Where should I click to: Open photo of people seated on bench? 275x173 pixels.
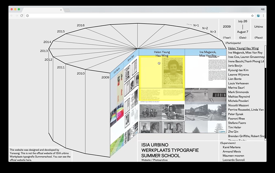point(150,112)
